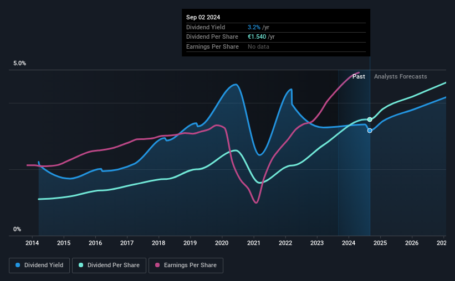The image size is (455, 281).
Task: Click the 2026 x-axis label
Action: click(412, 243)
